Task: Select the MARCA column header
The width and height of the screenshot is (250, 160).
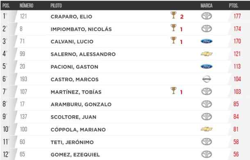Action: click(207, 6)
